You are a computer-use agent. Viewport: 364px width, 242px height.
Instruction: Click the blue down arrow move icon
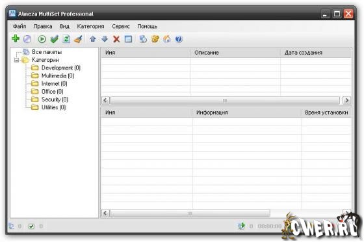pos(105,39)
